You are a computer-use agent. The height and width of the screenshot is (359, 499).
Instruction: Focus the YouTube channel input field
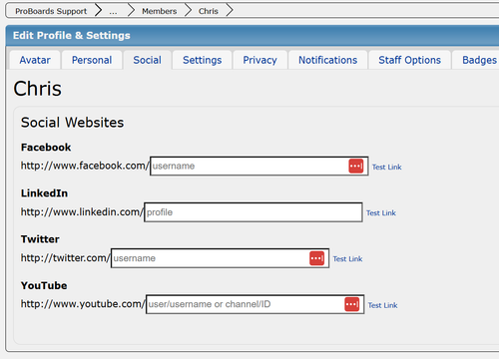tap(255, 304)
